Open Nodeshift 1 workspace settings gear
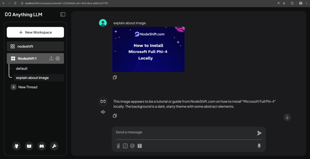 (58, 58)
